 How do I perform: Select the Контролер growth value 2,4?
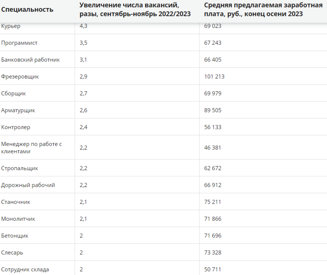[x=83, y=127]
